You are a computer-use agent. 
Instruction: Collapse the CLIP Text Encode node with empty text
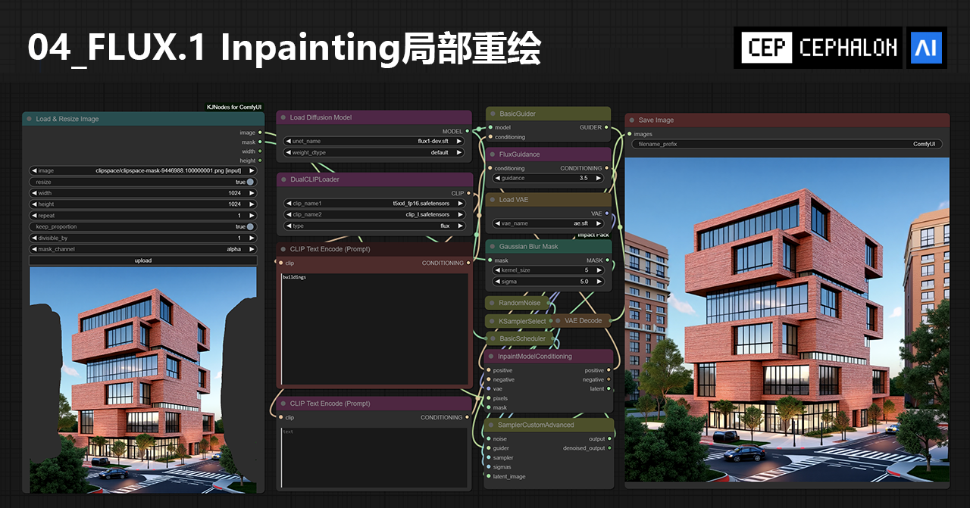click(x=283, y=404)
